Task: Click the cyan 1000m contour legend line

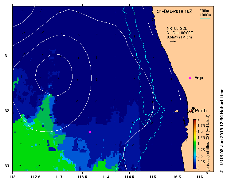Action: (205, 18)
